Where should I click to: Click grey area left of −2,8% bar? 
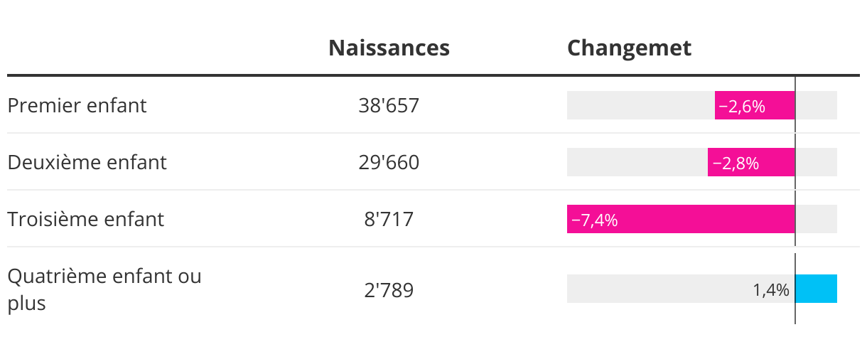pyautogui.click(x=636, y=163)
